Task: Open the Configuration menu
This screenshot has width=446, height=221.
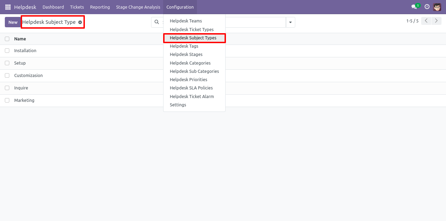Action: coord(180,7)
